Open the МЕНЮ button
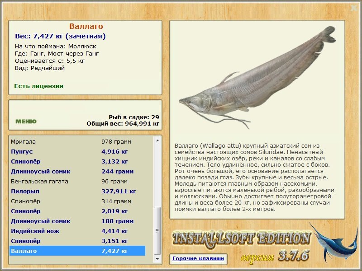 click(x=26, y=121)
